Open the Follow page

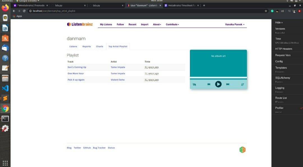(x=120, y=24)
